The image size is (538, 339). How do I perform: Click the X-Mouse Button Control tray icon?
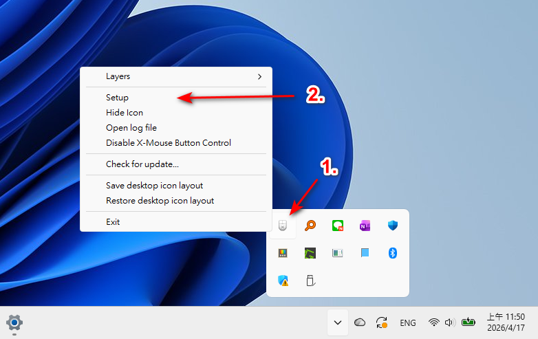point(282,226)
